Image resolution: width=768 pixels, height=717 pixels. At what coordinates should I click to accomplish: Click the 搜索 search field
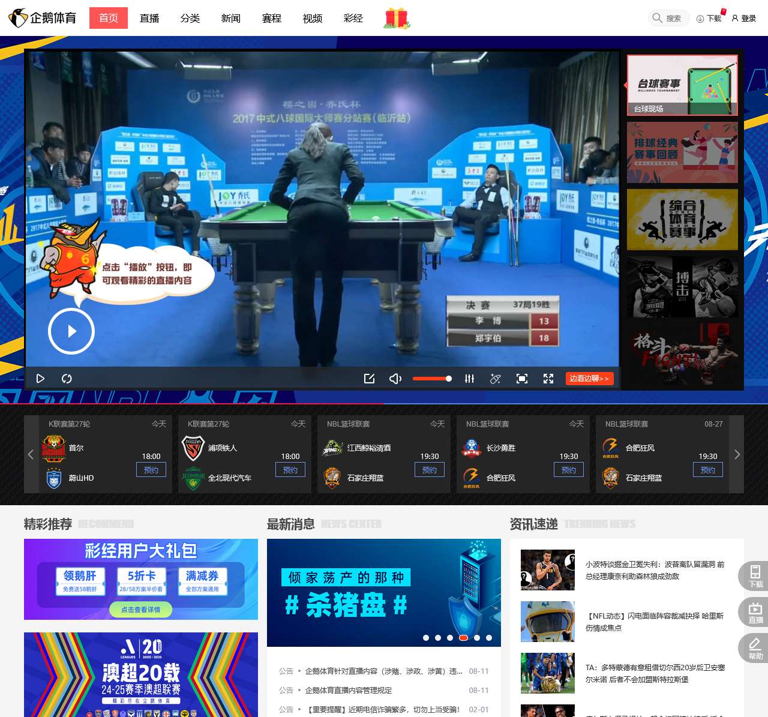point(669,19)
